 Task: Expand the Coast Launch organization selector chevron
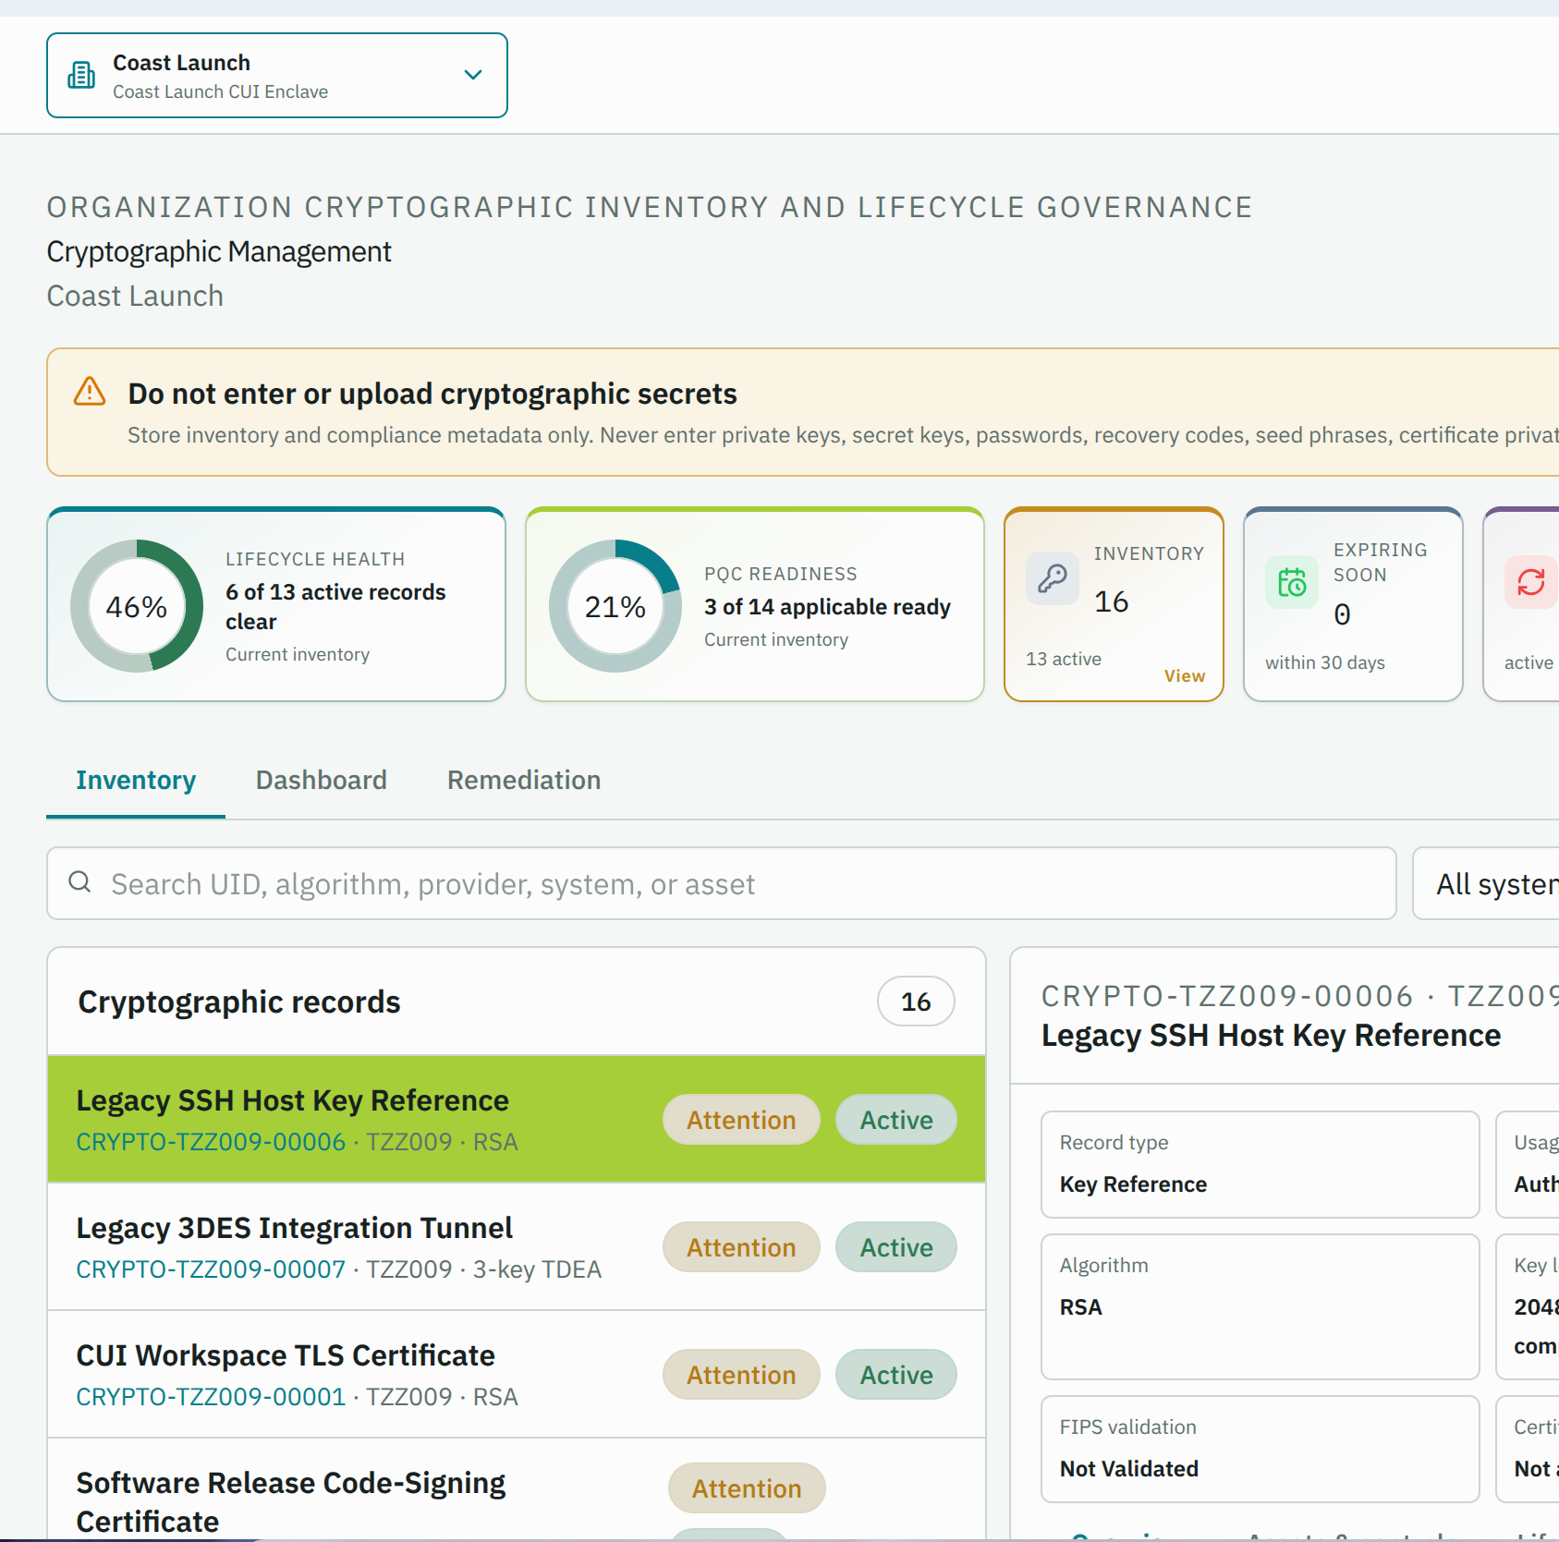tap(473, 75)
